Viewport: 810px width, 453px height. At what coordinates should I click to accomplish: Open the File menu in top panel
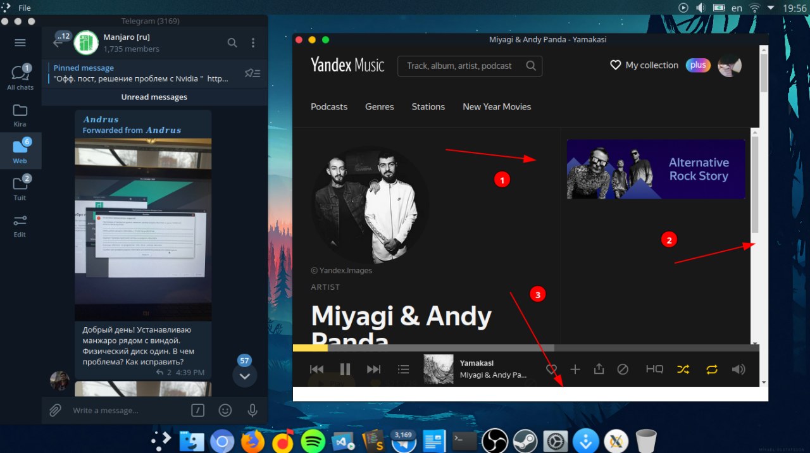(x=25, y=8)
